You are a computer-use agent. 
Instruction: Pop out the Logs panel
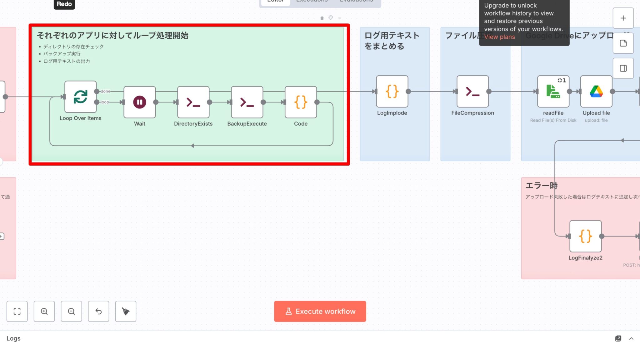(x=618, y=338)
